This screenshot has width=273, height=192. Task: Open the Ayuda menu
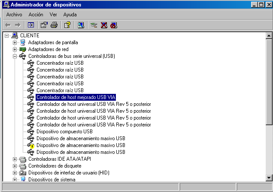70,15
